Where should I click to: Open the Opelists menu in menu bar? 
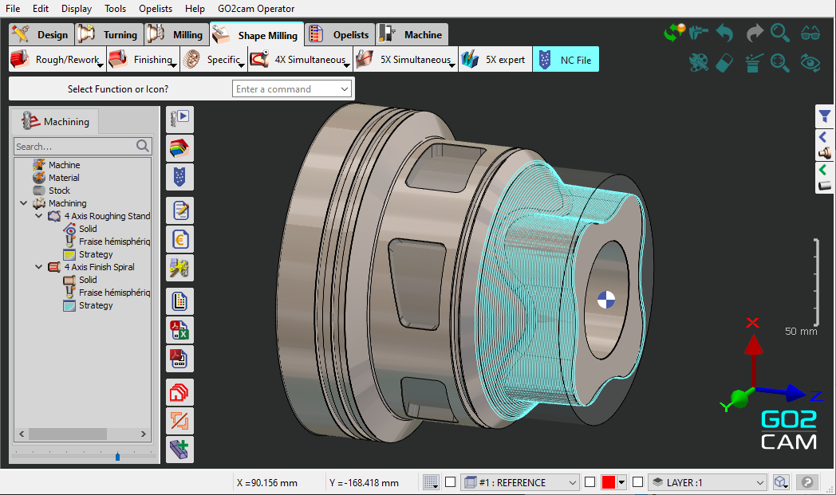pyautogui.click(x=155, y=9)
